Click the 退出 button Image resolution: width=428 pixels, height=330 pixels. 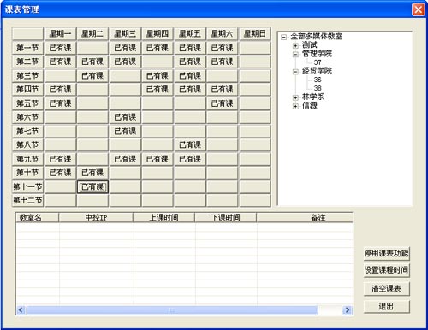(387, 307)
